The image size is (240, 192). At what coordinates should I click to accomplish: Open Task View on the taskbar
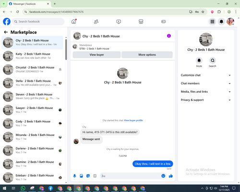click(13, 188)
